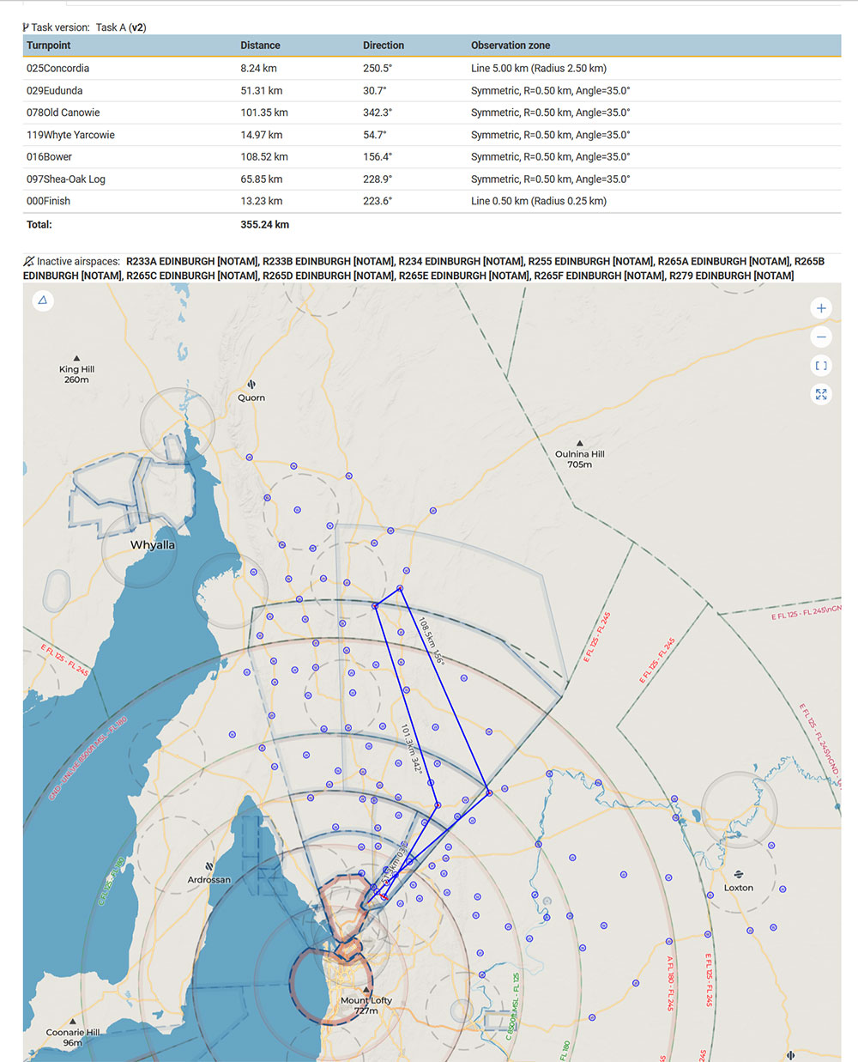Zoom in on the map with plus
Screen dimensions: 858x1062
[x=821, y=308]
